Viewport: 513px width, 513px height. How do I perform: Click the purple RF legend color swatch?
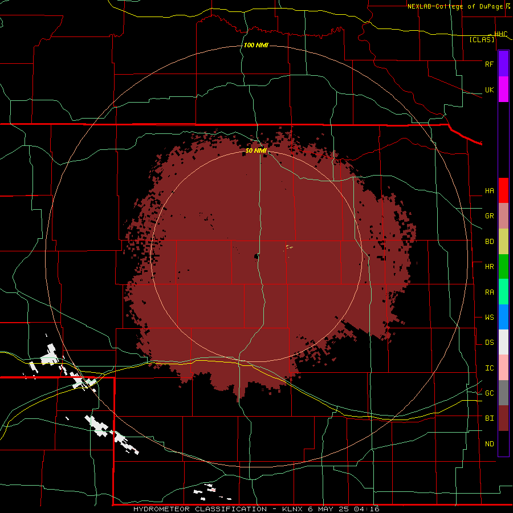tap(503, 64)
